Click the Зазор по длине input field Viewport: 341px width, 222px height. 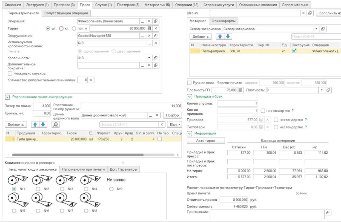coord(42,106)
